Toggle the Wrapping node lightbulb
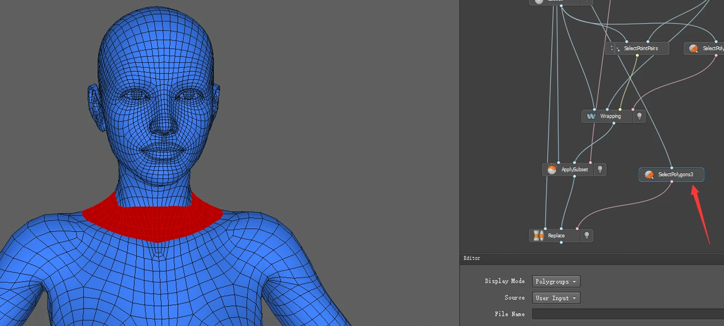This screenshot has height=326, width=724. pos(639,116)
